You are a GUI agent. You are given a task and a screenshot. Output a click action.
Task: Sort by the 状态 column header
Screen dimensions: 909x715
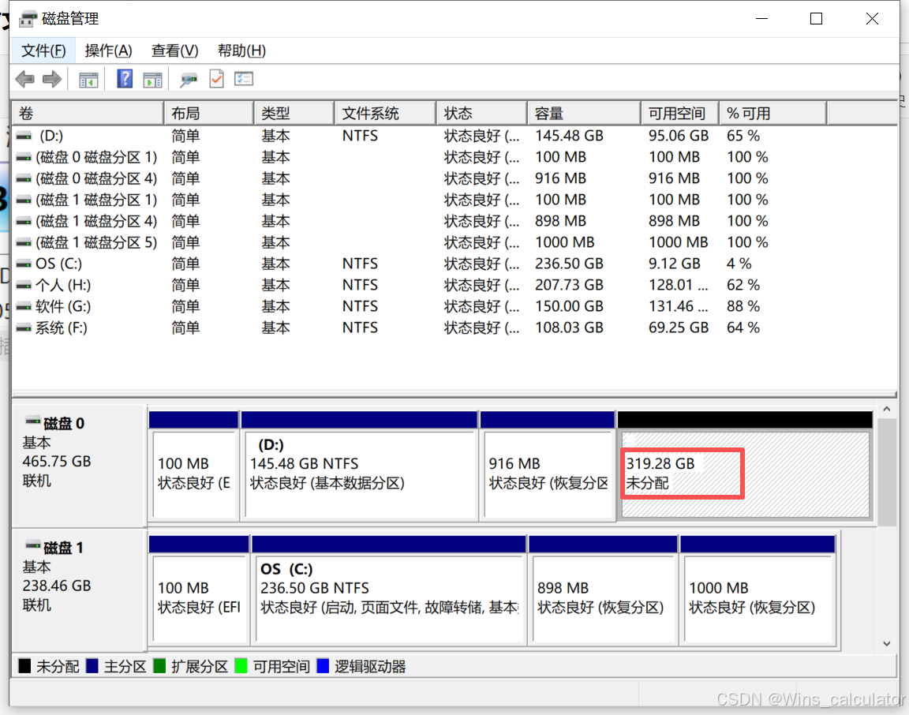click(482, 113)
